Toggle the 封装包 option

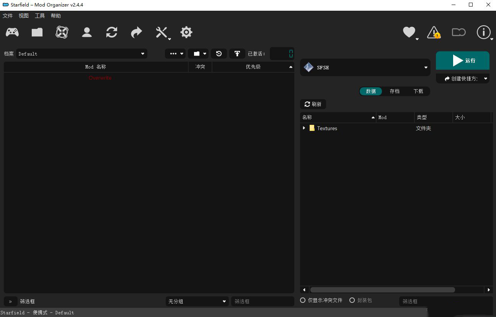point(361,300)
